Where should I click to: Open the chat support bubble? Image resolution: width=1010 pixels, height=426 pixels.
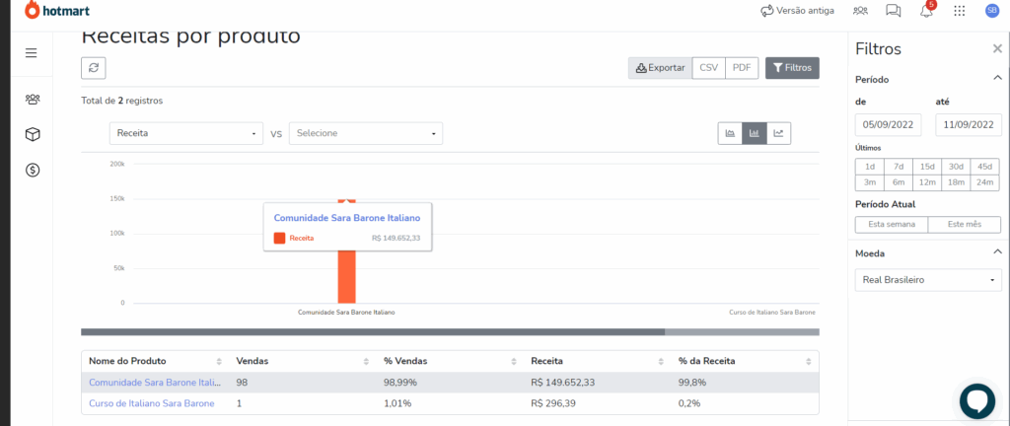pos(977,401)
